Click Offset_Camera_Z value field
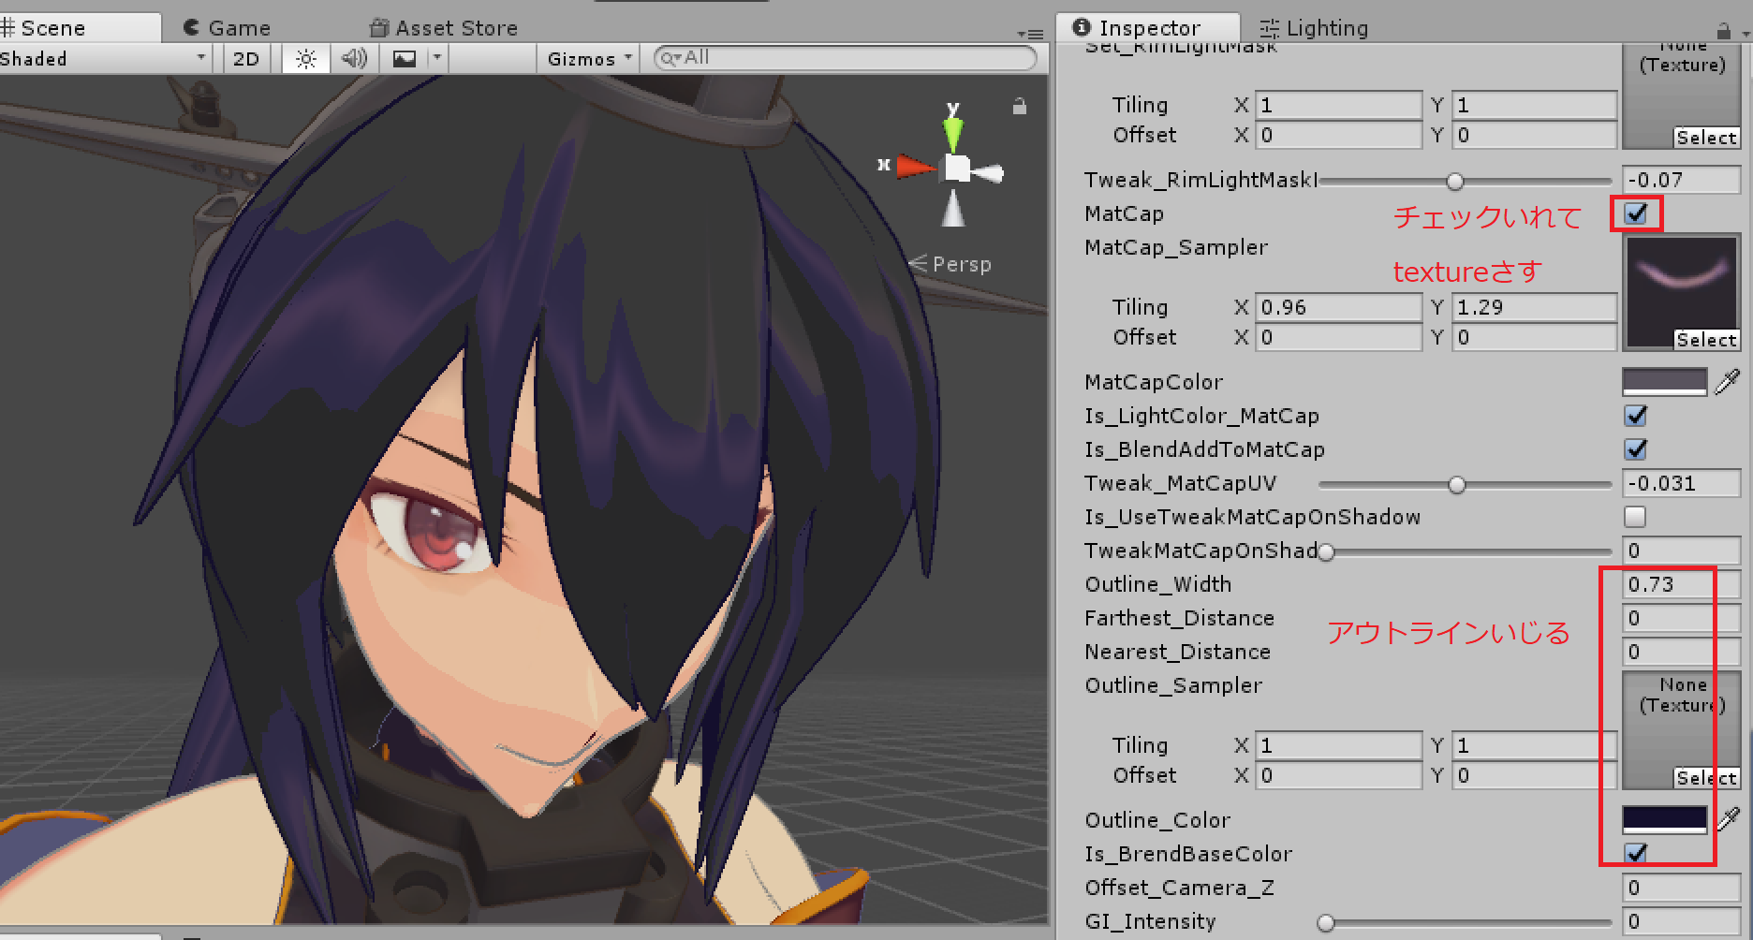1753x940 pixels. click(1681, 888)
